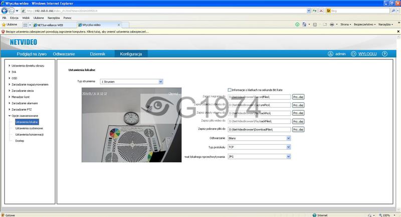Click the Read mail envelope icon
Image resolution: width=401 pixels, height=217 pixels.
tap(325, 25)
